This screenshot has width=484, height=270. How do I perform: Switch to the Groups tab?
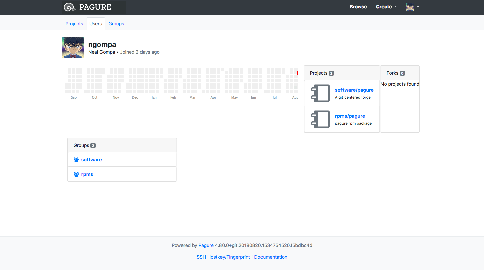[116, 24]
